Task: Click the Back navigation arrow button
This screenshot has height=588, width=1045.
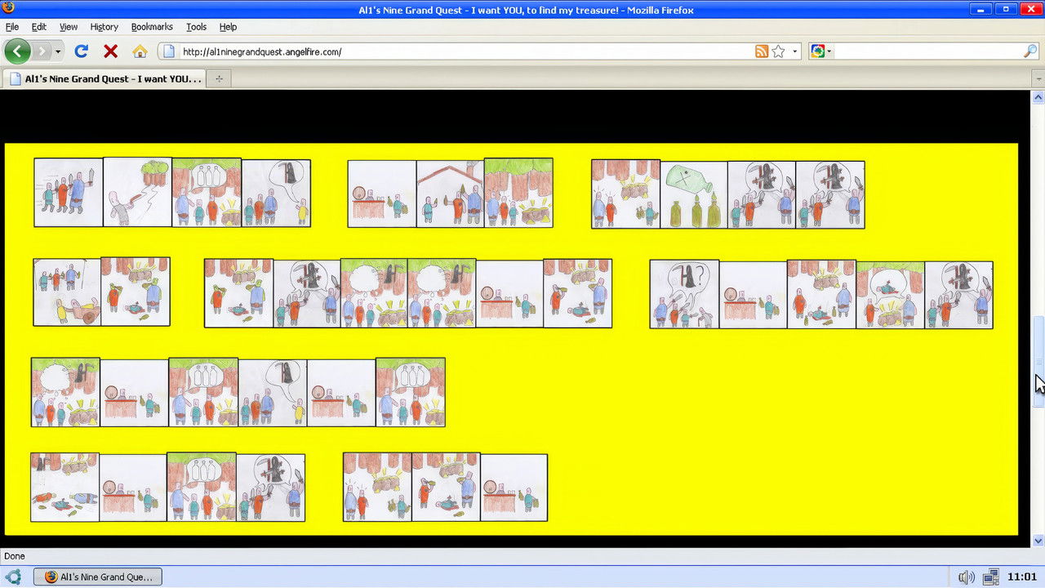Action: tap(17, 51)
